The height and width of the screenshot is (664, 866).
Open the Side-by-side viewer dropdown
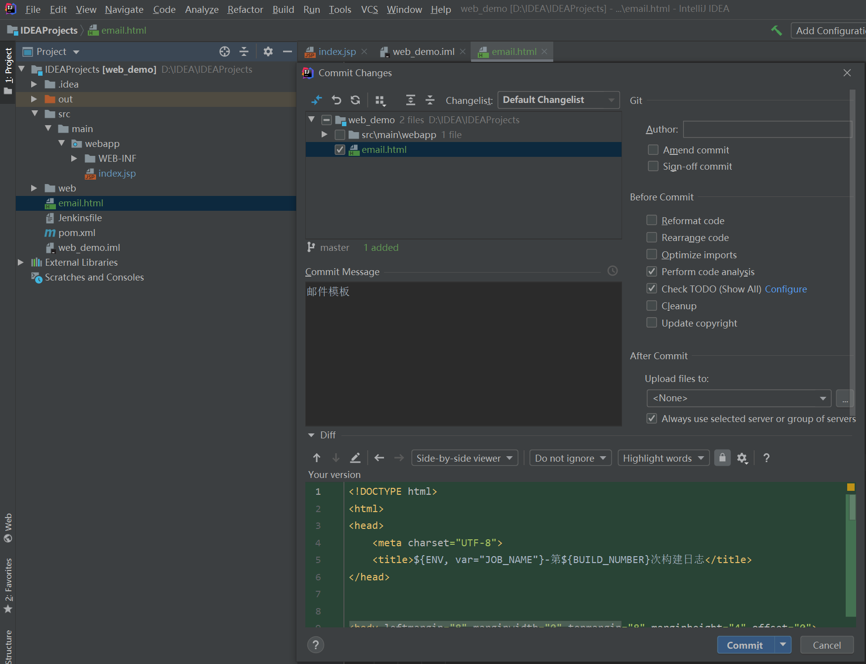(465, 458)
